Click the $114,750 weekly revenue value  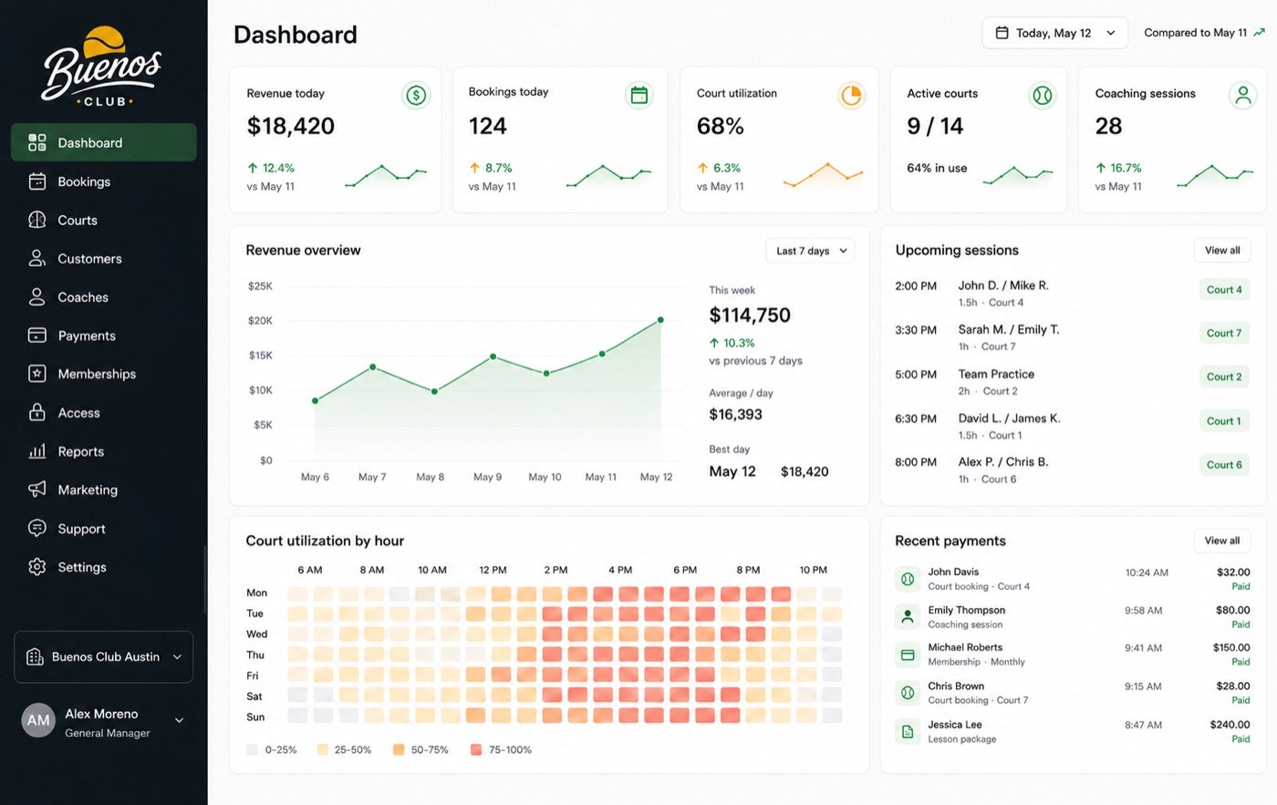[x=750, y=315]
